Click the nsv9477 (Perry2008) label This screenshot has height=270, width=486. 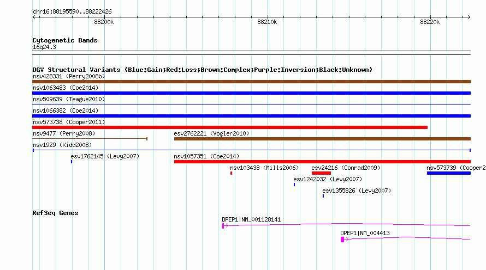coord(64,133)
